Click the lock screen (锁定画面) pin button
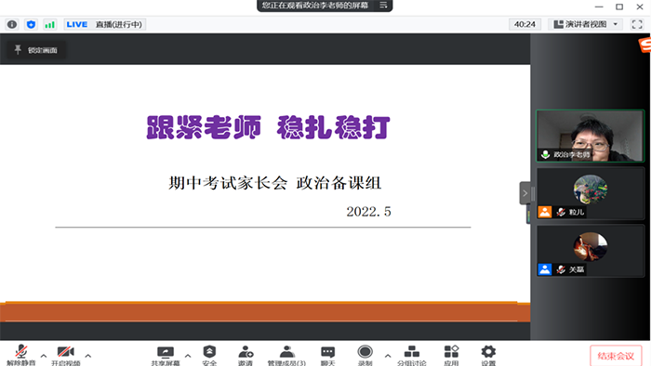 tap(35, 50)
